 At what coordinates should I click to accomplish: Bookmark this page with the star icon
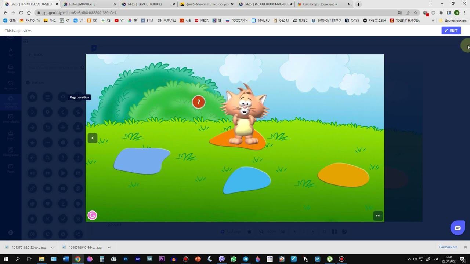coord(416,12)
